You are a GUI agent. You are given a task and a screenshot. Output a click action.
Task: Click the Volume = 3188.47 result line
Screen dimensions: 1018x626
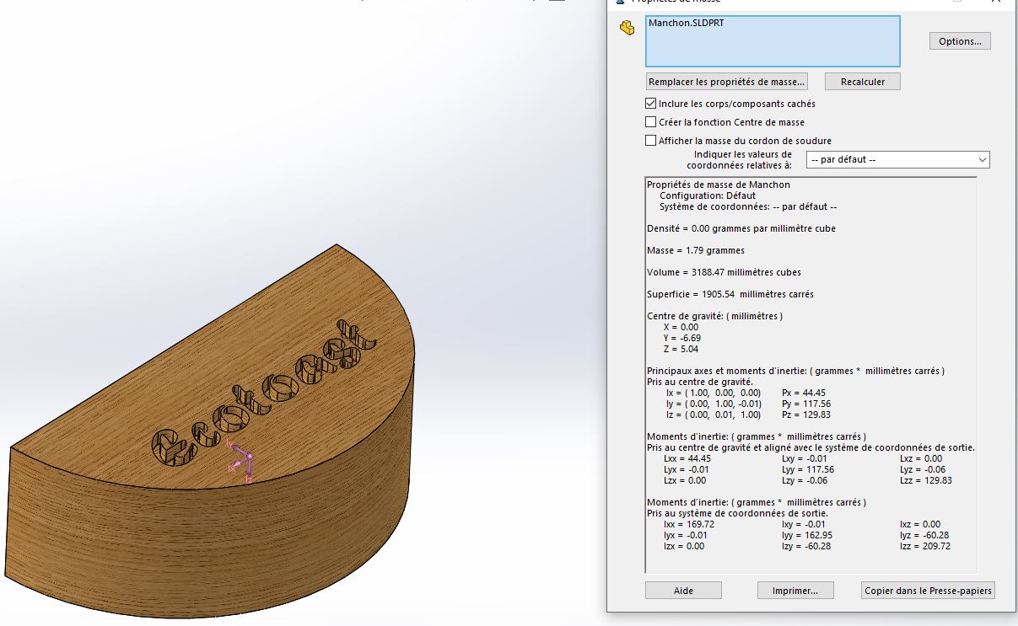(724, 272)
